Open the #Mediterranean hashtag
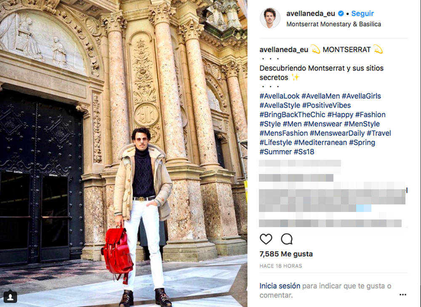This screenshot has height=307, width=421. click(320, 143)
